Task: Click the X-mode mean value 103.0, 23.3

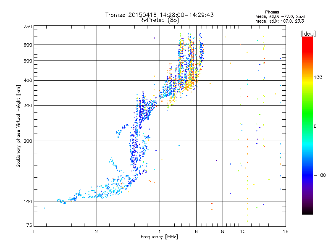Action: pos(280,21)
